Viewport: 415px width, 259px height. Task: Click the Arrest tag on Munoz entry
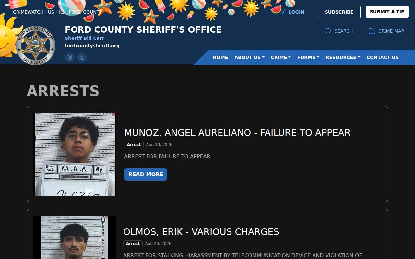[x=134, y=145]
